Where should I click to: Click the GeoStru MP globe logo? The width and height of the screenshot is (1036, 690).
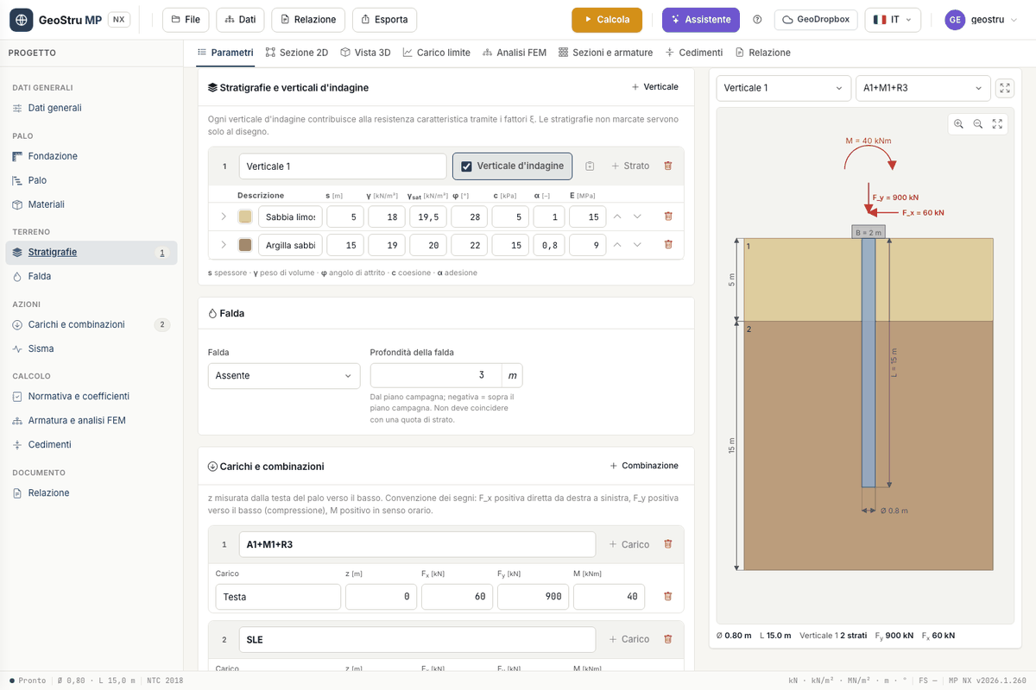tap(21, 20)
